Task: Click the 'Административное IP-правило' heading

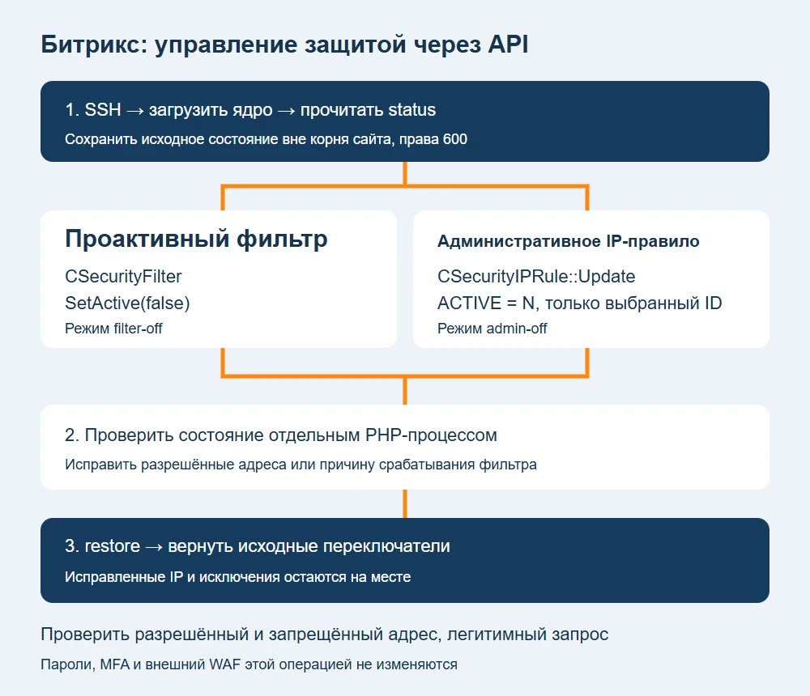Action: click(x=569, y=241)
